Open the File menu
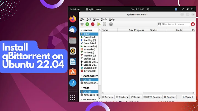 82,19
